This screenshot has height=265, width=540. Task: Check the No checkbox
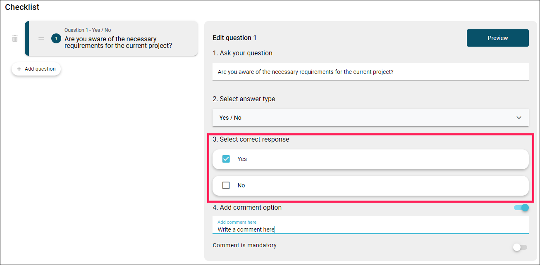click(226, 185)
